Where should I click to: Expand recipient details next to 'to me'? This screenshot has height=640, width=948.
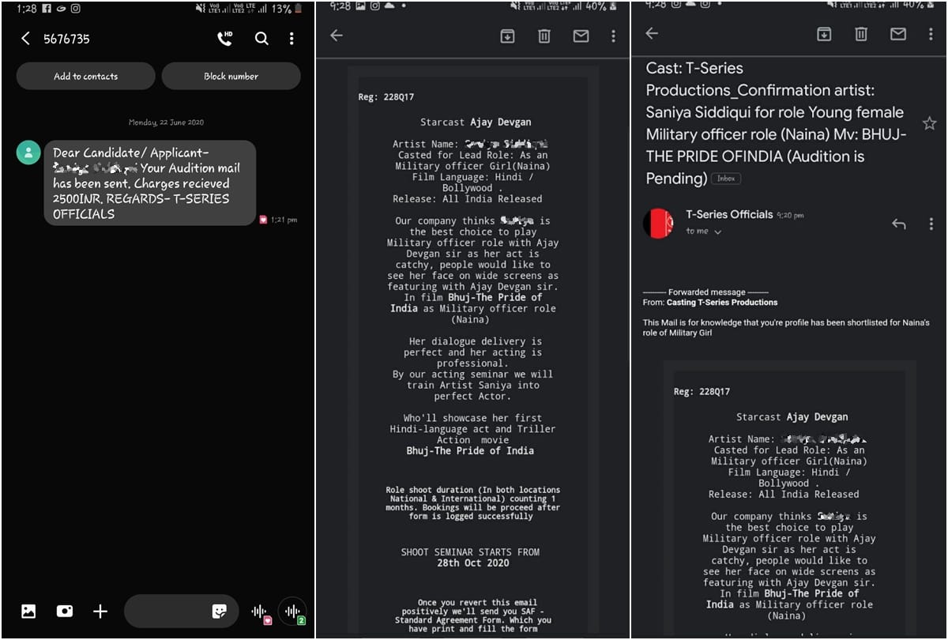point(718,232)
